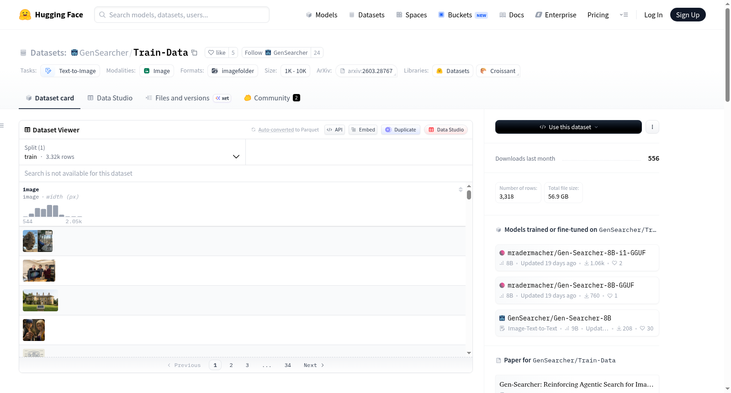Screen dimensions: 731x393
Task: Click the follower count 24
Action: (317, 52)
